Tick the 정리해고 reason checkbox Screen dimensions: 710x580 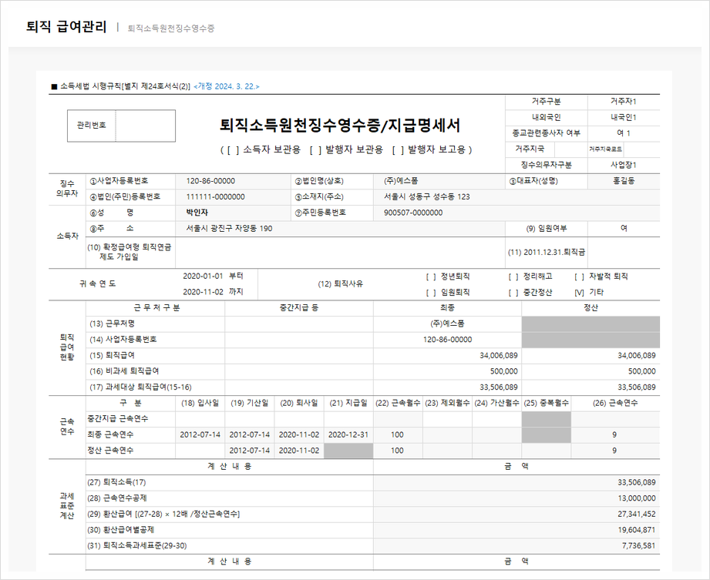pos(513,277)
